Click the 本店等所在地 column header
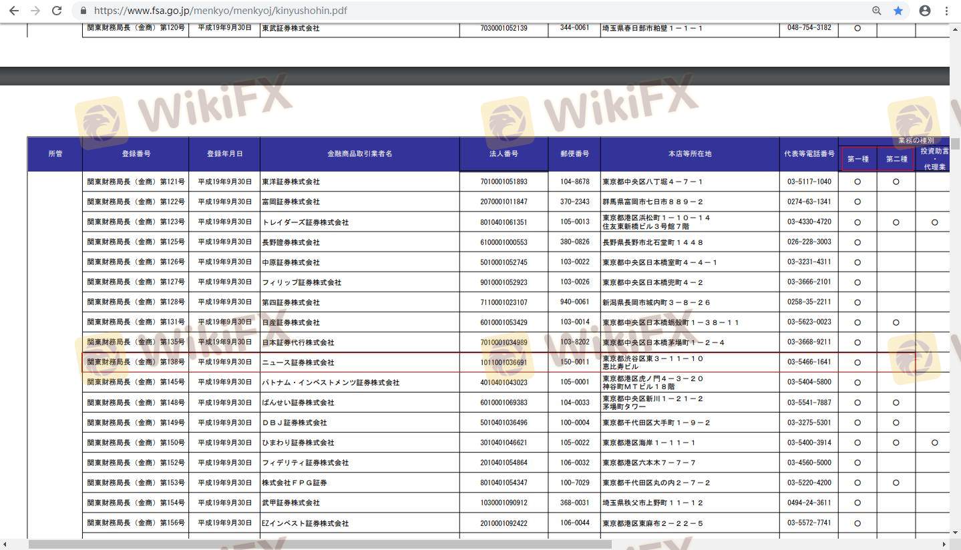This screenshot has height=550, width=961. pyautogui.click(x=690, y=154)
